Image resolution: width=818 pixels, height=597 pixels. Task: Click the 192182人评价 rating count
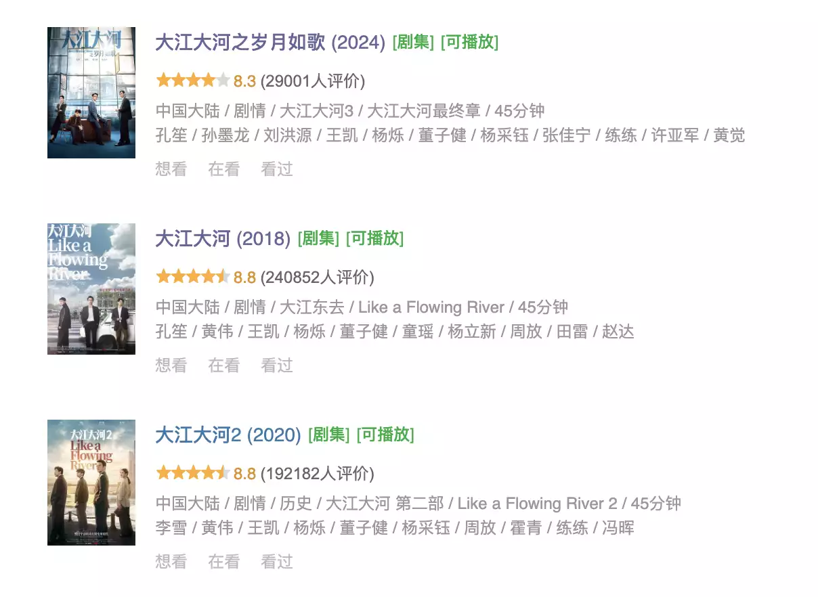click(318, 474)
